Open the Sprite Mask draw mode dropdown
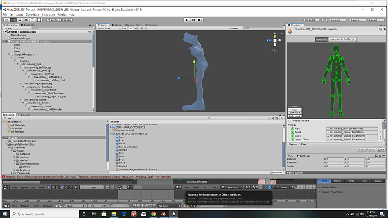 (x=109, y=28)
